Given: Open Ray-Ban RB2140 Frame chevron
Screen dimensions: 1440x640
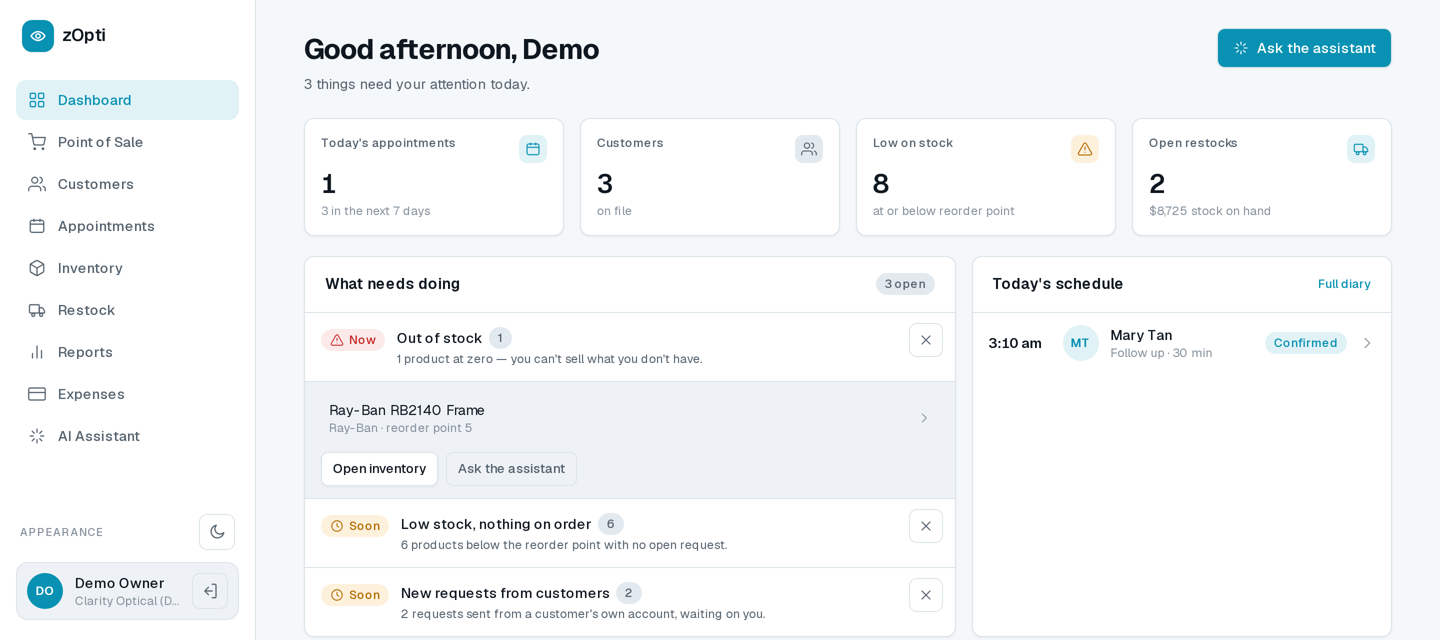Looking at the screenshot, I should point(924,418).
